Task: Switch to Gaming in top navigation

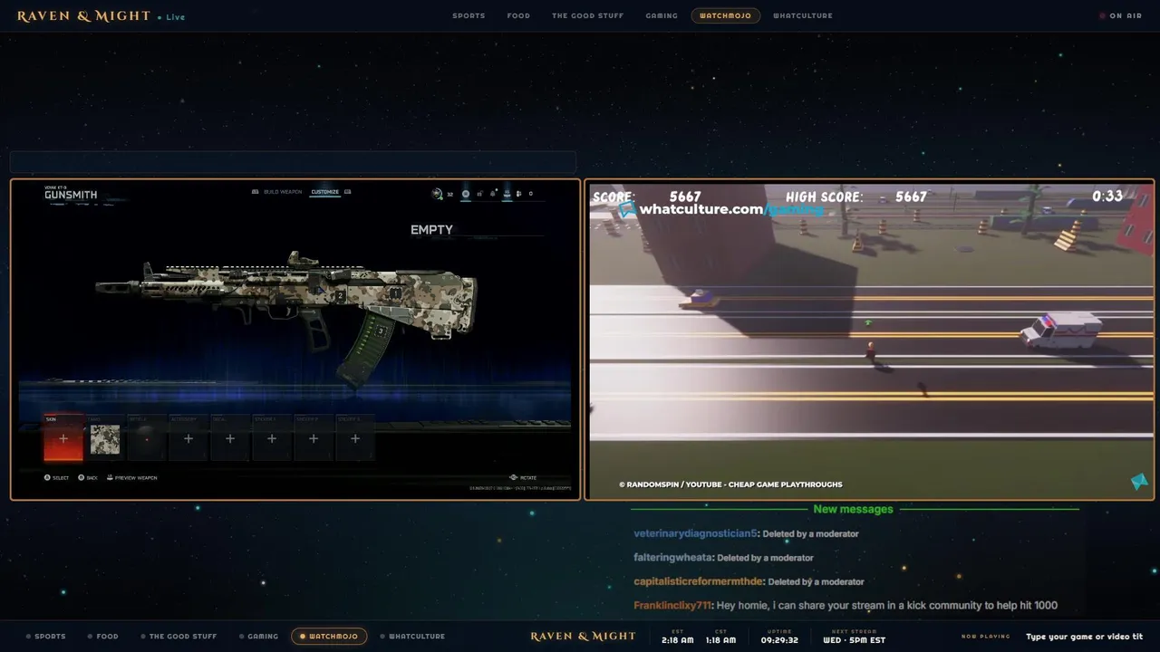Action: coord(662,15)
